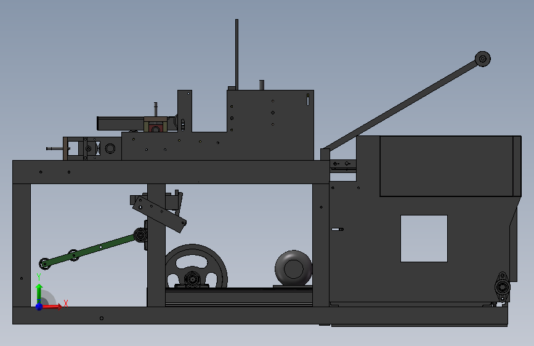This screenshot has width=534, height=346.
Task: Select the bottom base frame beam
Action: pos(260,315)
